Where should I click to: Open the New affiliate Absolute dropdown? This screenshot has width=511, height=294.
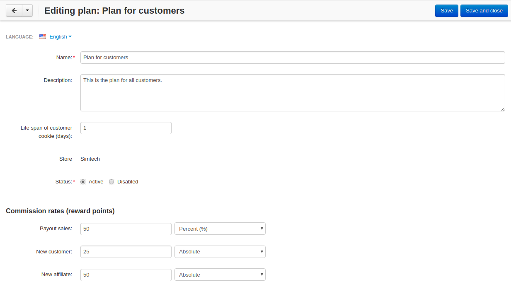[220, 275]
